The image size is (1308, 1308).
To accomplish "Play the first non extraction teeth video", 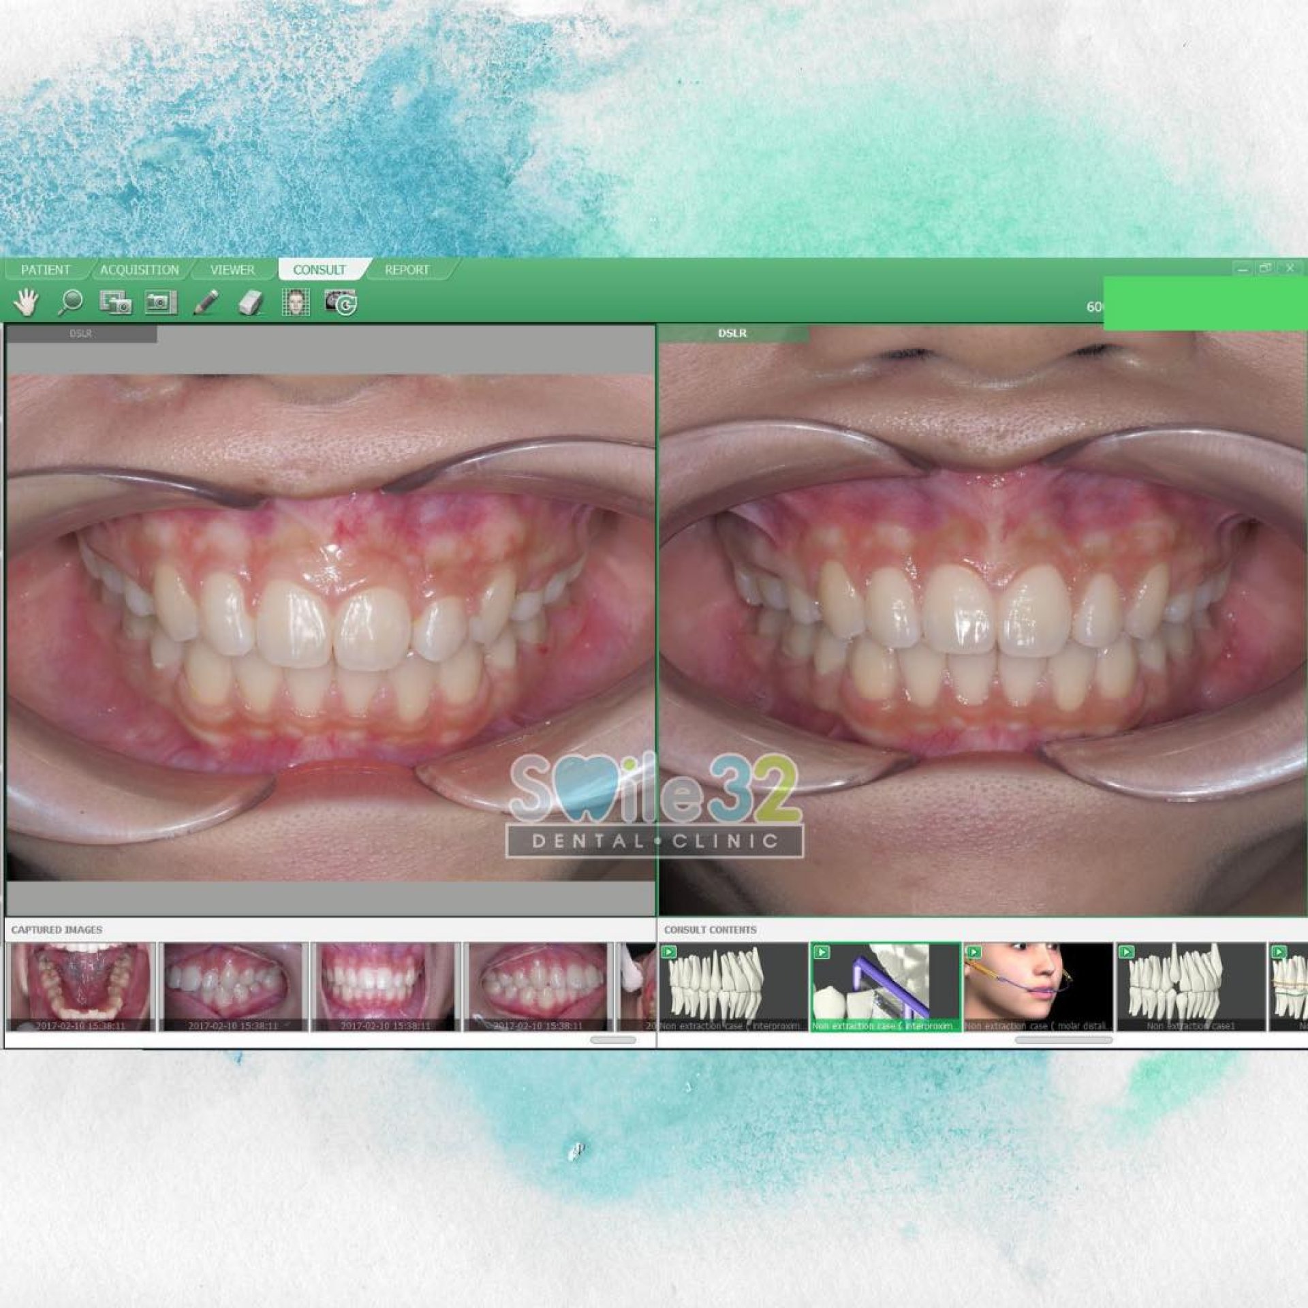I will coord(669,952).
